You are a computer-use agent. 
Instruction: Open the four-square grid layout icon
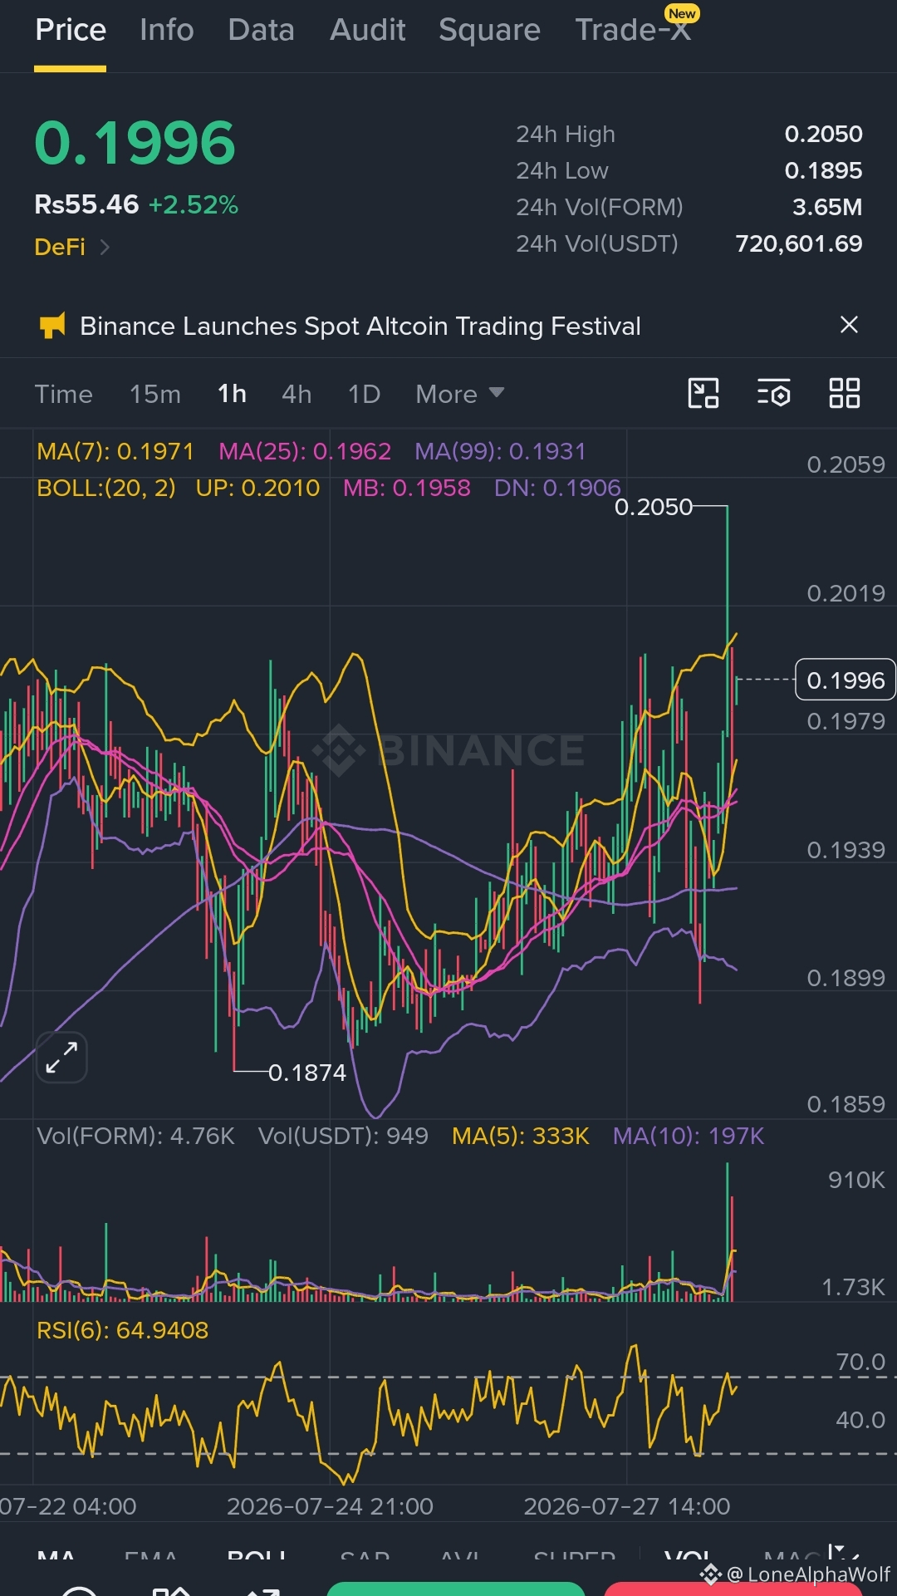click(845, 393)
